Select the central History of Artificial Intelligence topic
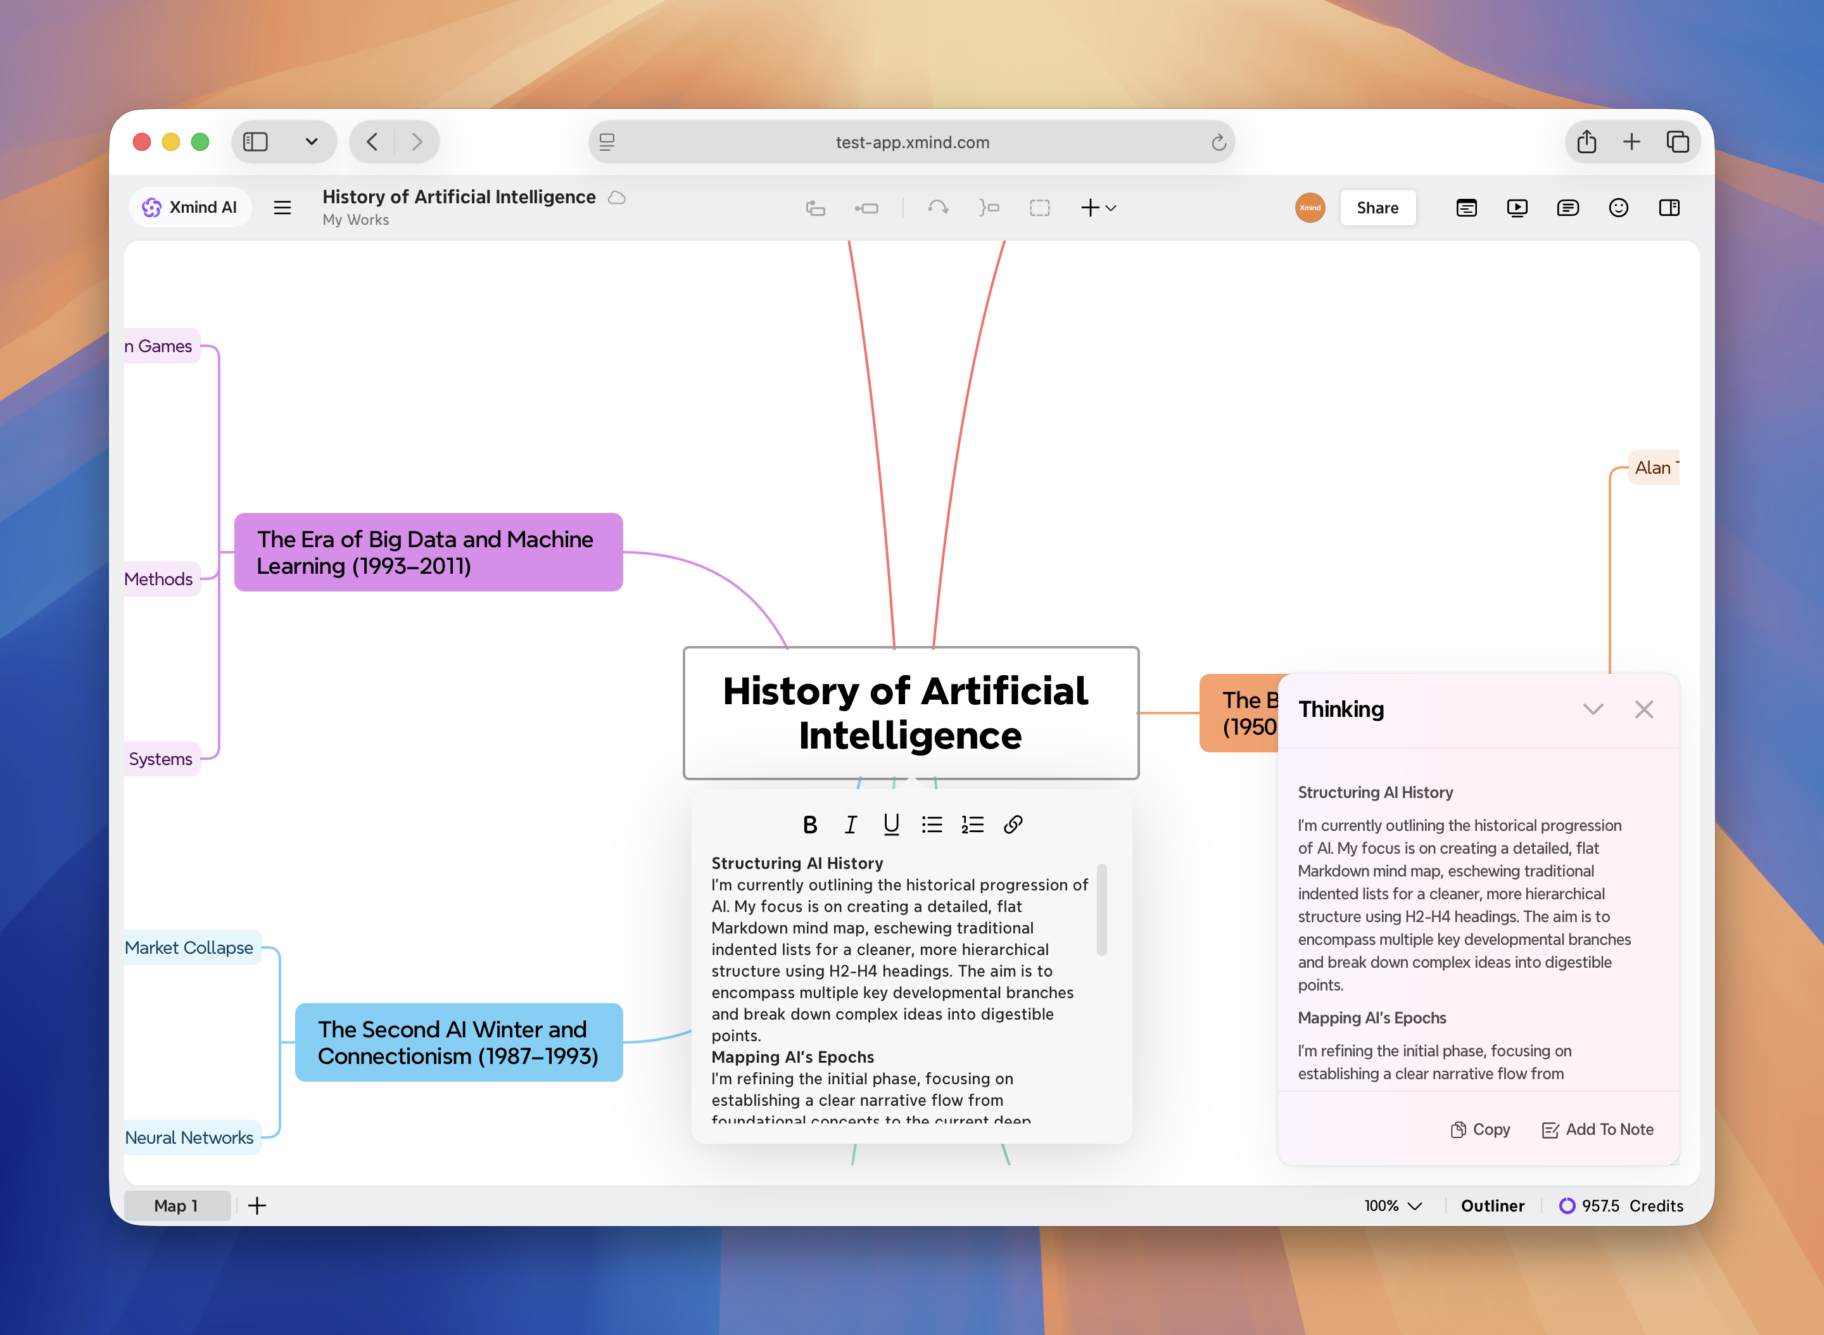This screenshot has width=1824, height=1335. (911, 712)
